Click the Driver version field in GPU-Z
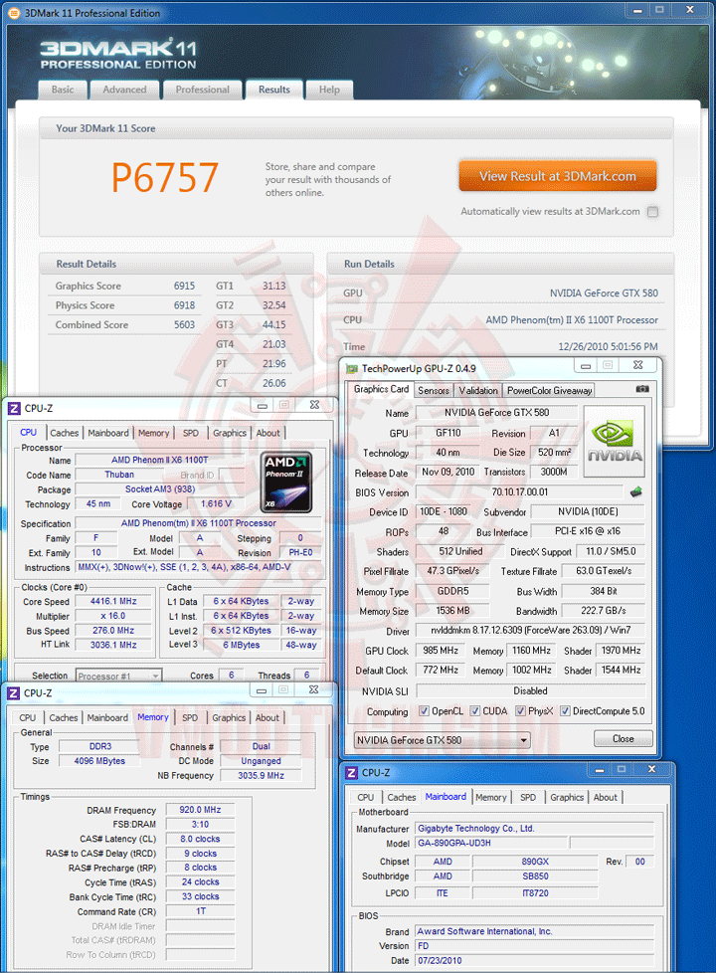Viewport: 716px width, 973px height. (530, 630)
